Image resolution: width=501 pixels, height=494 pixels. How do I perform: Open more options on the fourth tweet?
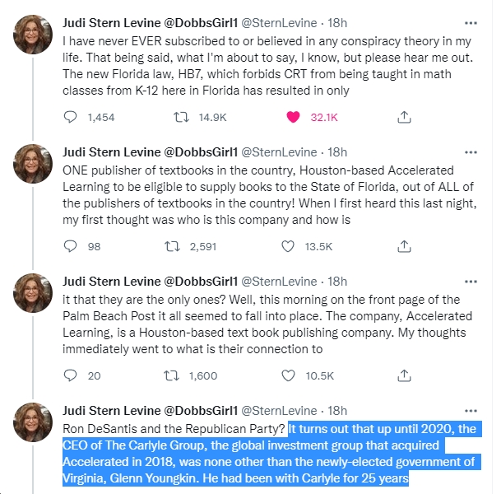pos(471,411)
